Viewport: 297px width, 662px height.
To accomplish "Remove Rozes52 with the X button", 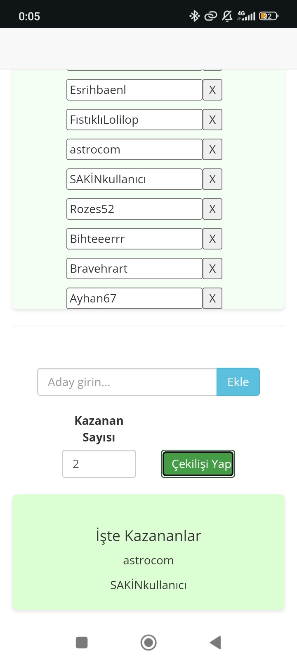I will pos(212,209).
